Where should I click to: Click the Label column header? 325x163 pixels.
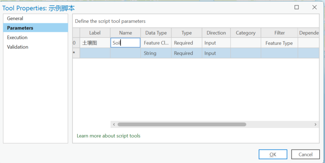pyautogui.click(x=95, y=33)
